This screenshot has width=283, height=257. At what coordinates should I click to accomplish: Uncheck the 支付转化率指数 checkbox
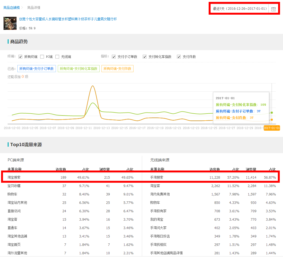145,57
